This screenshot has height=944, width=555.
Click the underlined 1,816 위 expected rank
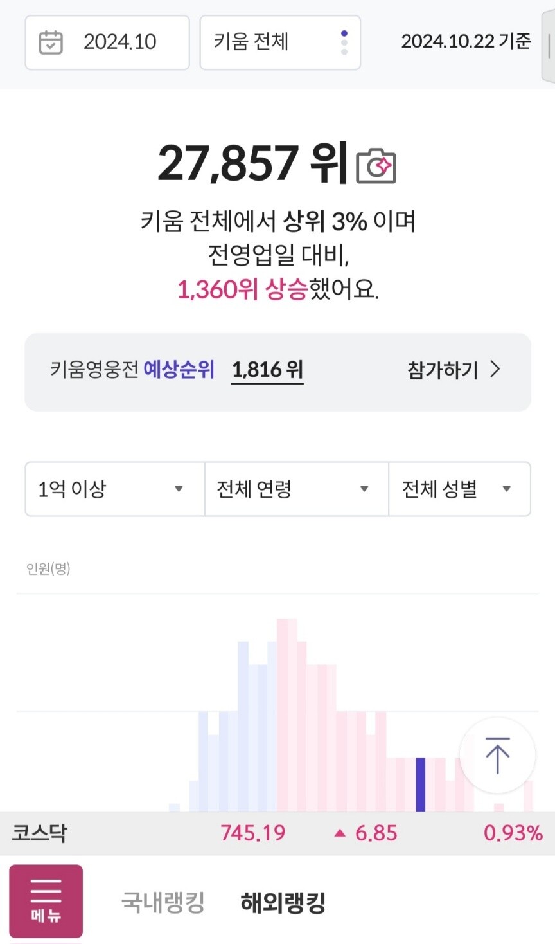(x=267, y=370)
